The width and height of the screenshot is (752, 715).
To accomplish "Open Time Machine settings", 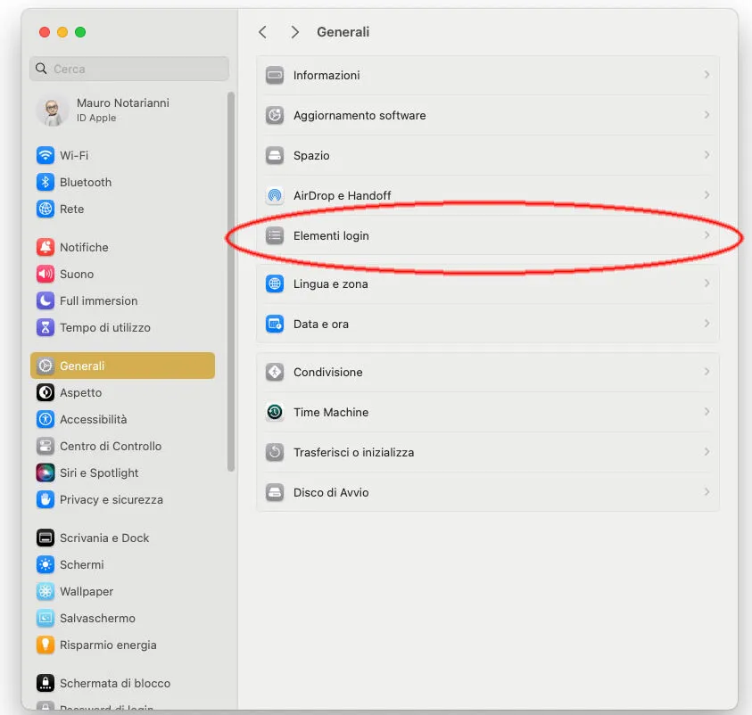I will 488,412.
